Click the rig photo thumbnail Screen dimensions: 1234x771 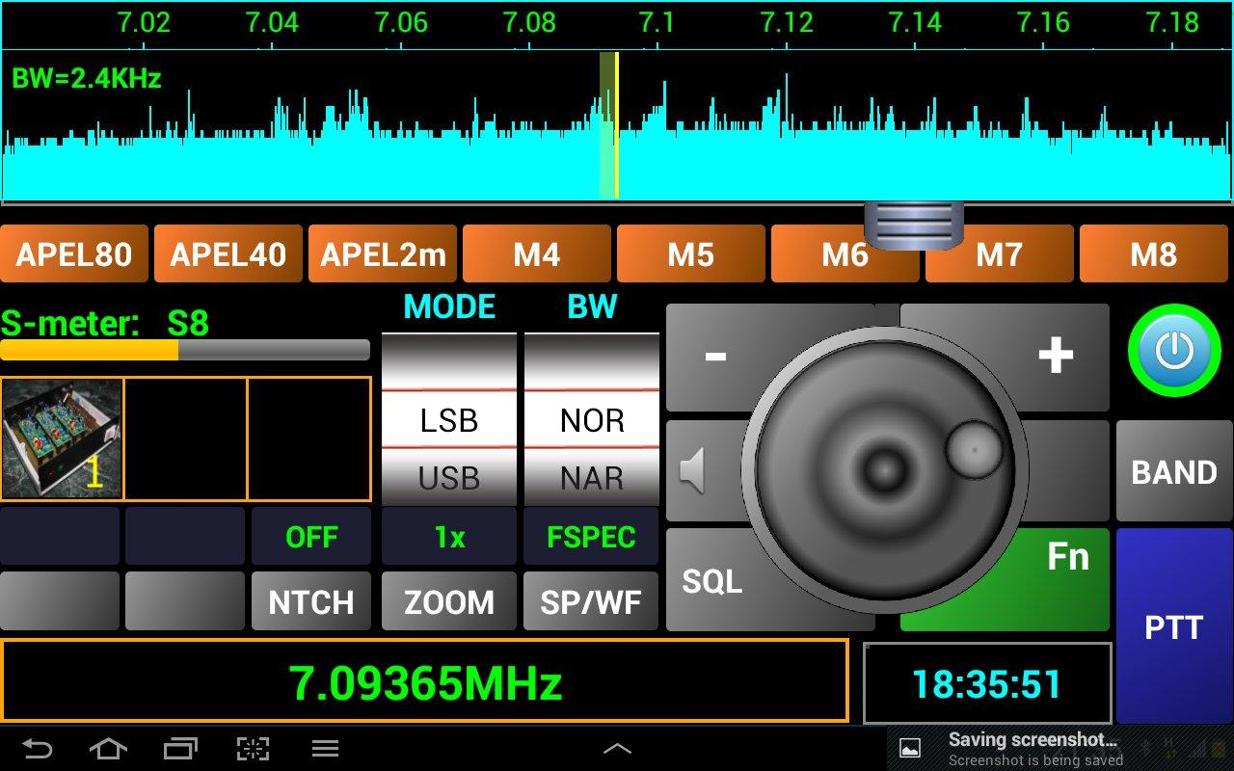[61, 439]
